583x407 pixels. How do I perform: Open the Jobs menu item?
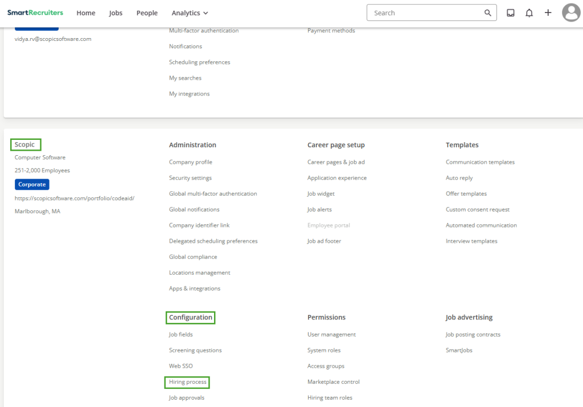116,13
